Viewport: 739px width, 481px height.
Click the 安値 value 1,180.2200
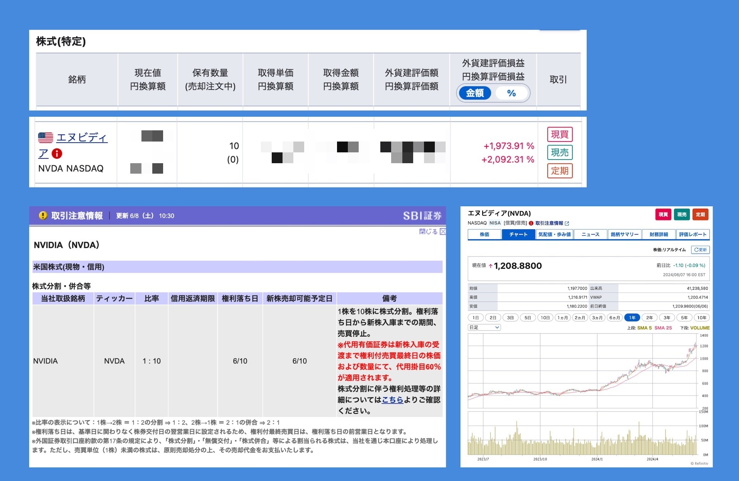[x=577, y=306]
